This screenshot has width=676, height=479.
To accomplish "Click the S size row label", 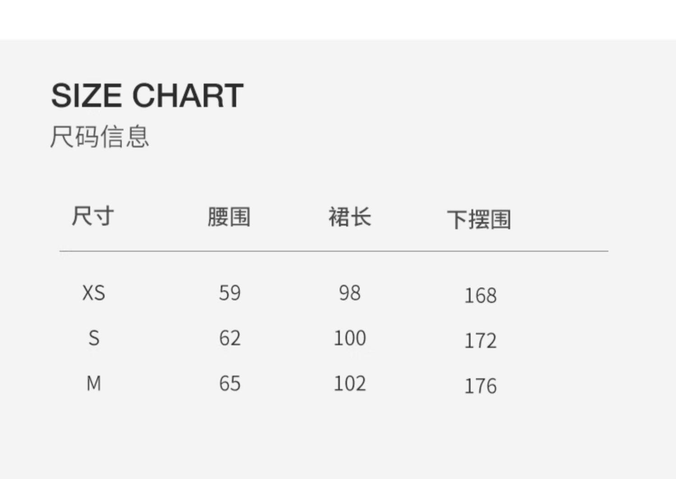I will pyautogui.click(x=94, y=338).
